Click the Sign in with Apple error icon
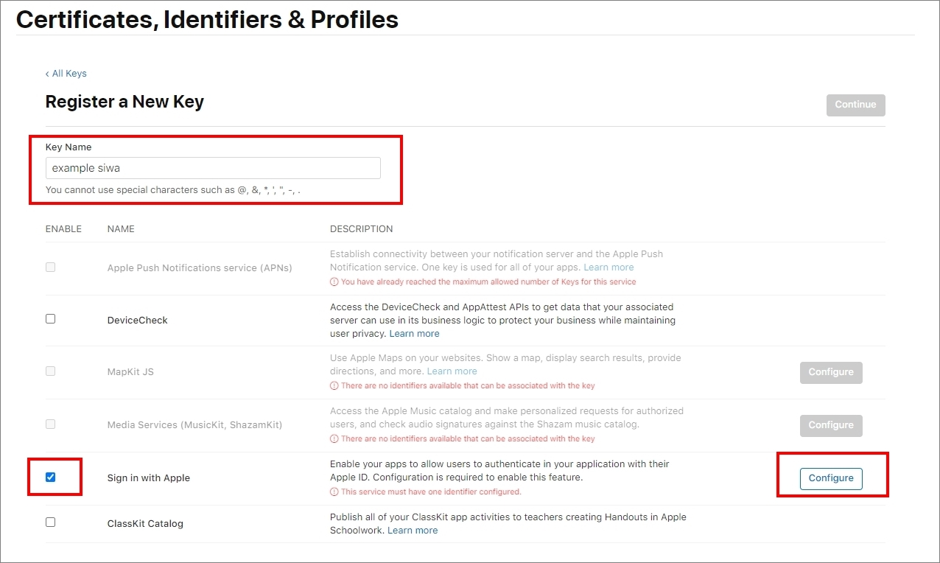 point(334,492)
